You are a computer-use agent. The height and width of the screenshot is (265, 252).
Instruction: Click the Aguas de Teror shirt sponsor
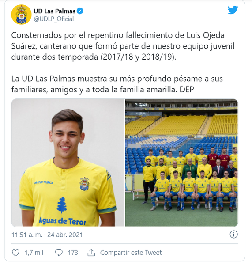coord(63,221)
